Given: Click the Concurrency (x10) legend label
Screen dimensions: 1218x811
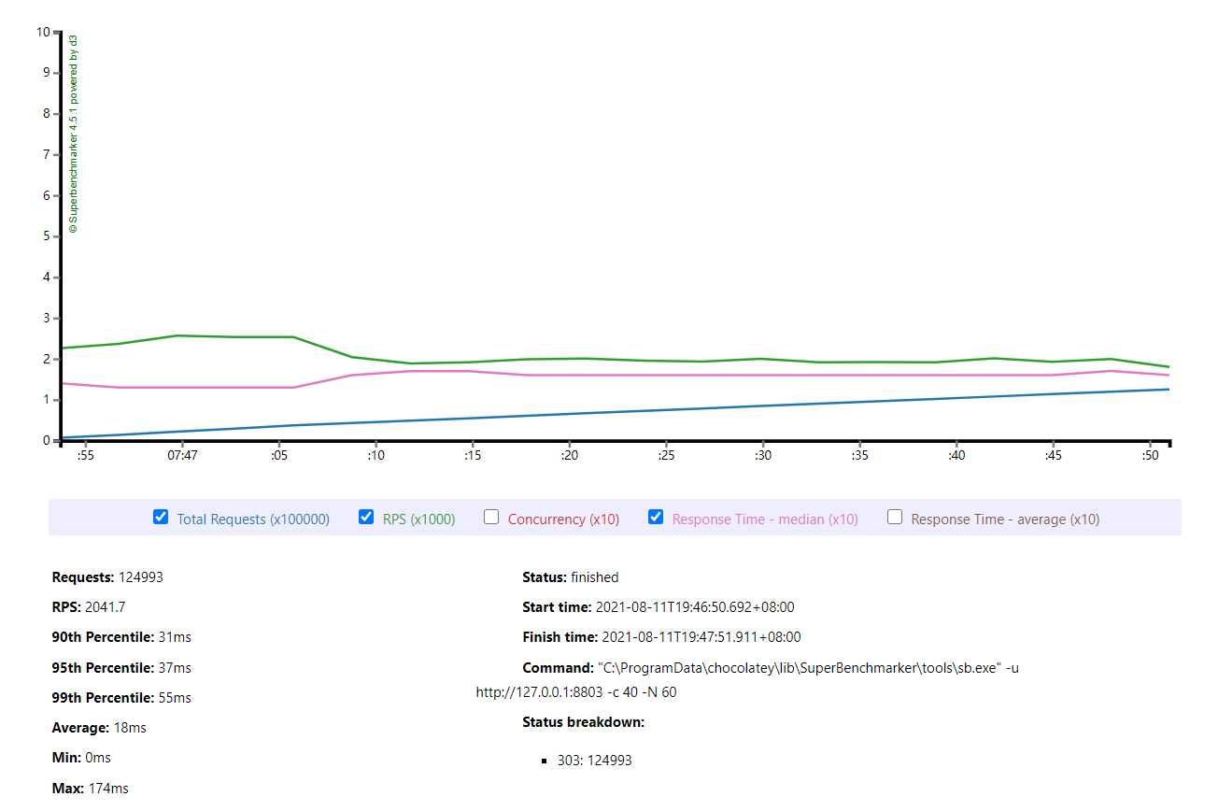Looking at the screenshot, I should [563, 519].
